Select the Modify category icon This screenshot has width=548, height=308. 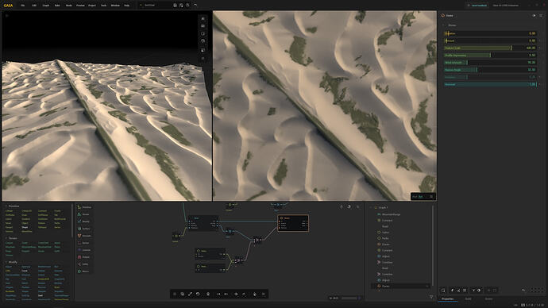79,221
